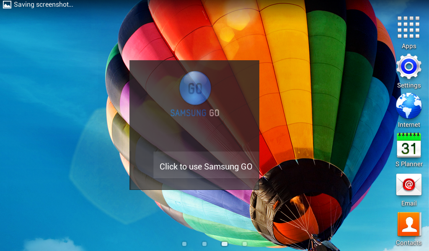Select the highlighted third page indicator

(225, 244)
